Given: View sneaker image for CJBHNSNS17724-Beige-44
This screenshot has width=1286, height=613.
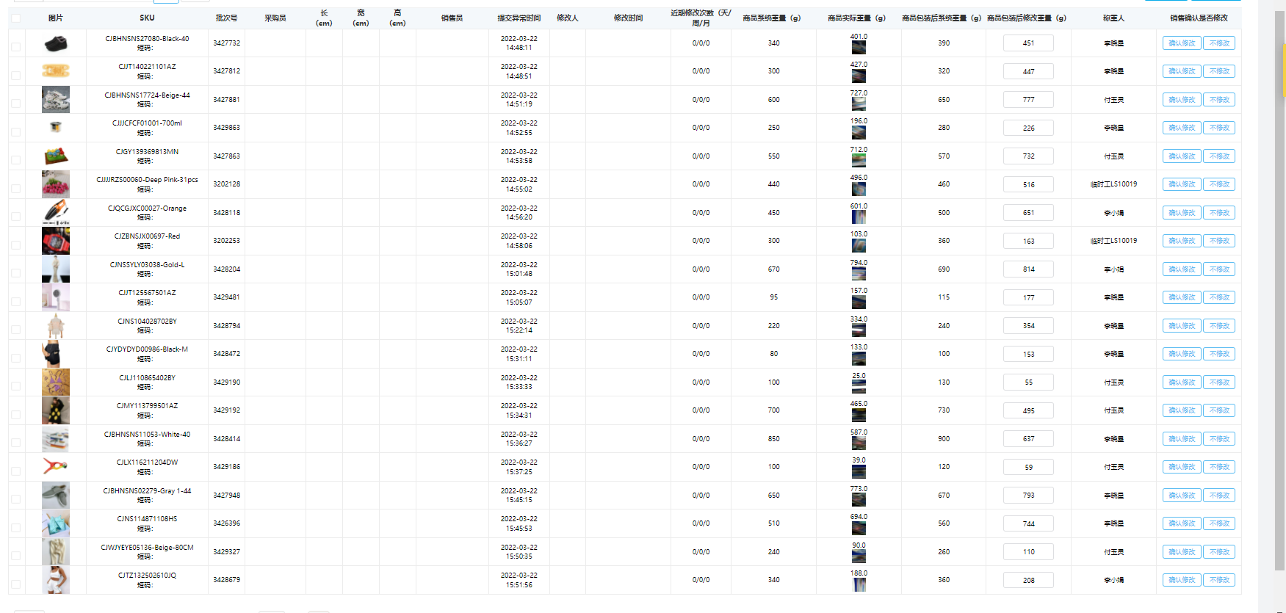Looking at the screenshot, I should [x=56, y=99].
